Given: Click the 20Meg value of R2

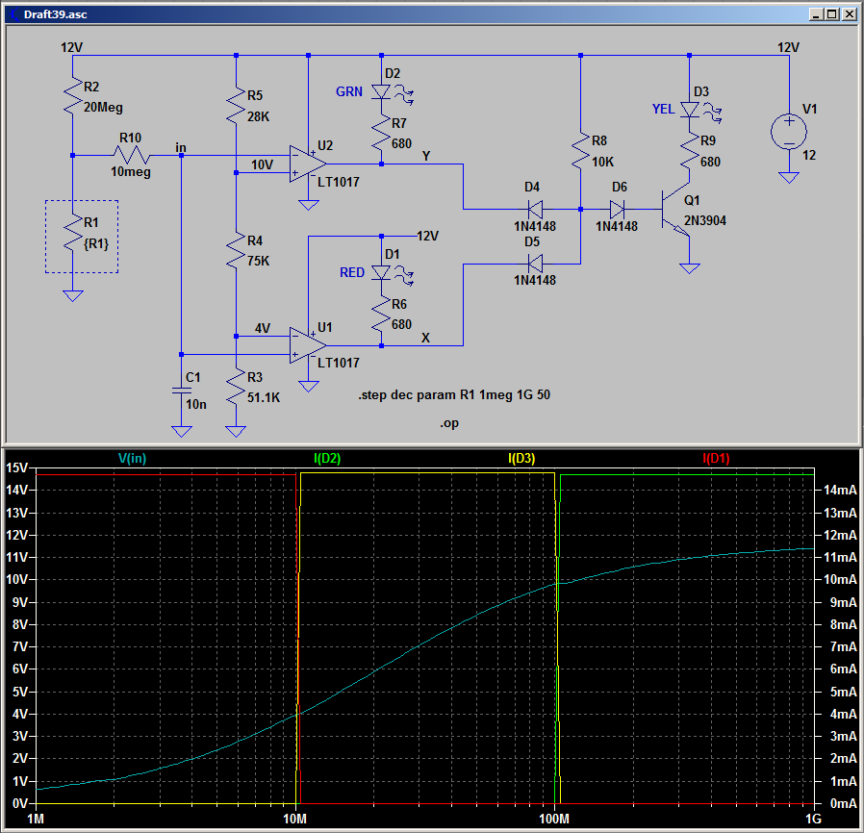Looking at the screenshot, I should click(x=103, y=108).
